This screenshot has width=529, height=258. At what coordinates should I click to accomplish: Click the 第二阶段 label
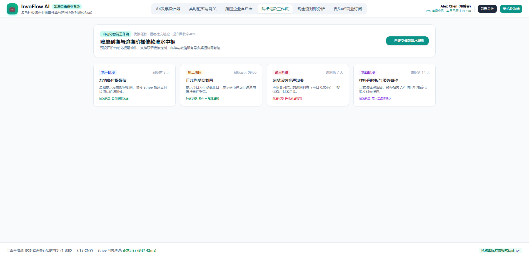[x=195, y=72]
